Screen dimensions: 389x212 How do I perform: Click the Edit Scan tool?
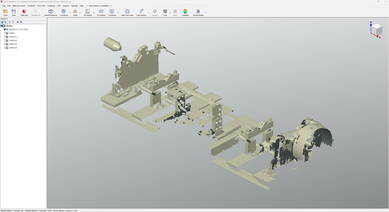pos(24,12)
